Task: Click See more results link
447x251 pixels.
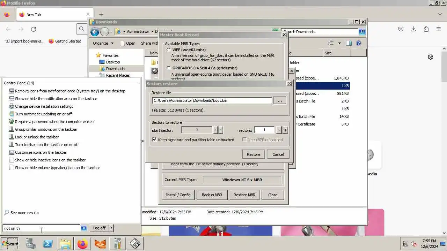Action: point(24,213)
